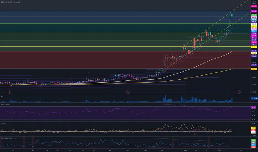Click the 257.95 purple price label
Screen dimensions: 258x152
click(254, 40)
